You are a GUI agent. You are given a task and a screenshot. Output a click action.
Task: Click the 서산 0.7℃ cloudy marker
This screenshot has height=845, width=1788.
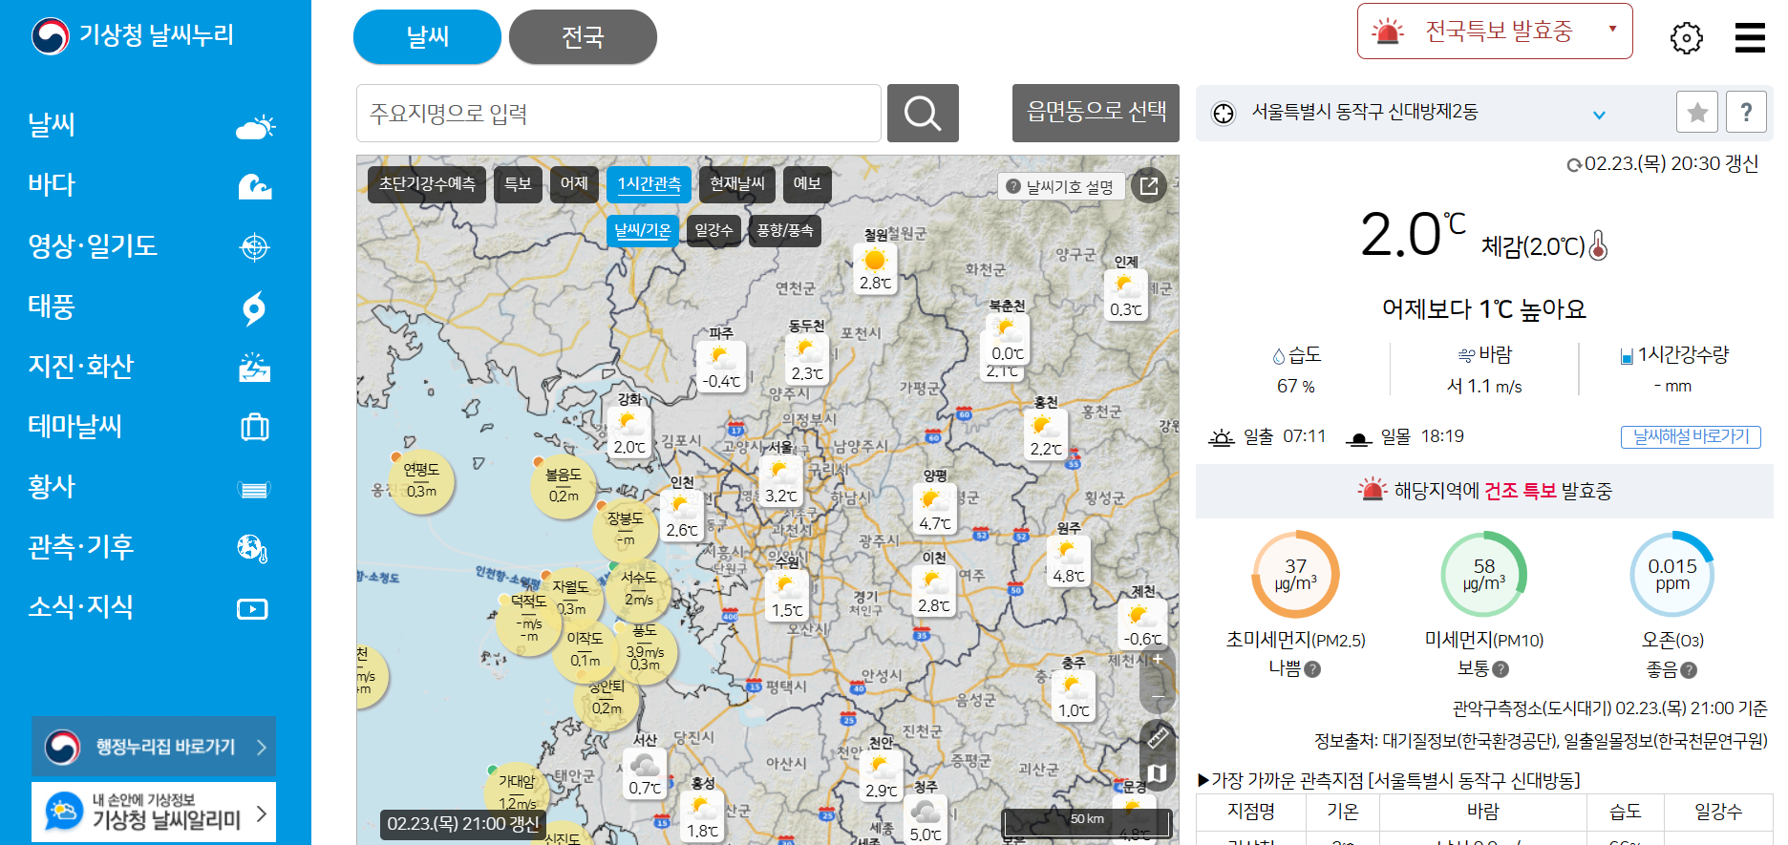tap(645, 773)
